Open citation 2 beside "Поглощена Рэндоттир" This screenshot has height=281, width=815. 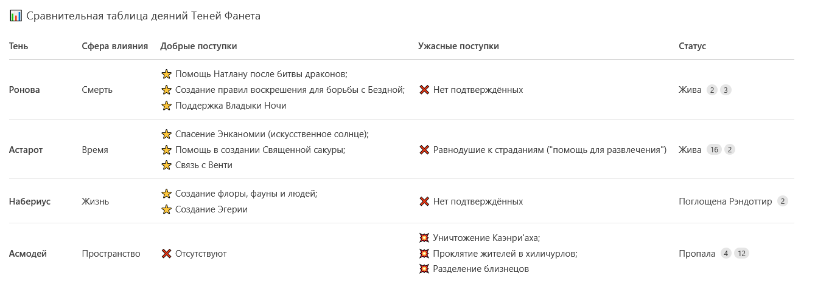point(783,201)
